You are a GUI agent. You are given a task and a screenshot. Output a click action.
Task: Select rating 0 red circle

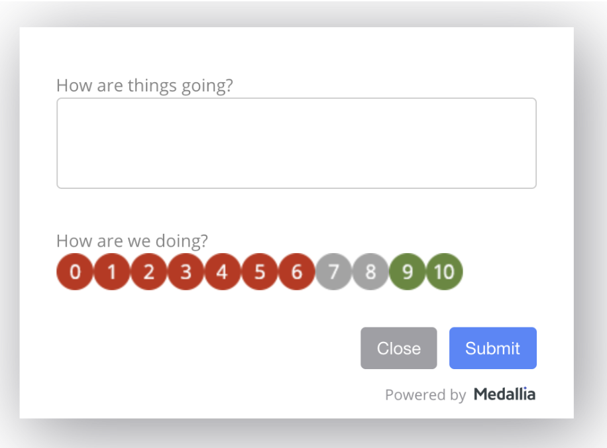point(75,272)
